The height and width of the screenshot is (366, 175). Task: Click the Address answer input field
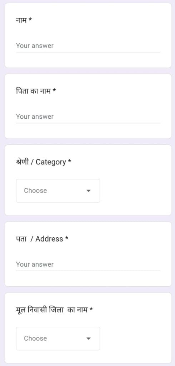88,264
